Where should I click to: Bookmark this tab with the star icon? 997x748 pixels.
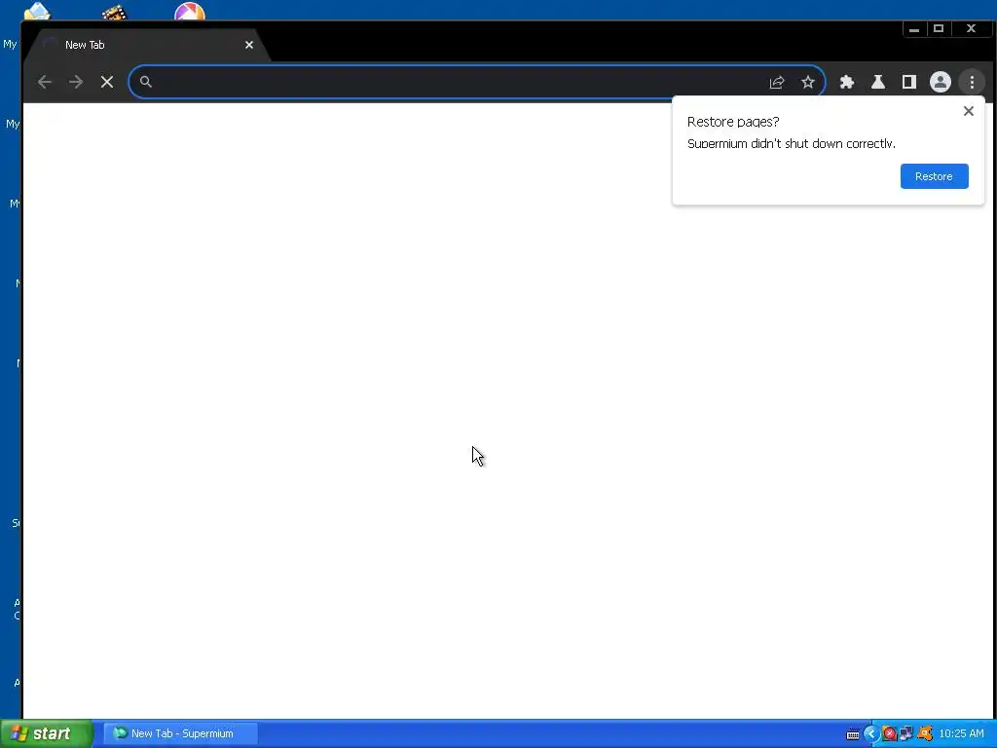tap(807, 82)
